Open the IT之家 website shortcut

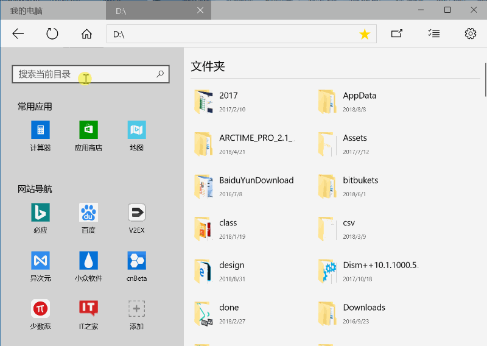tap(88, 314)
